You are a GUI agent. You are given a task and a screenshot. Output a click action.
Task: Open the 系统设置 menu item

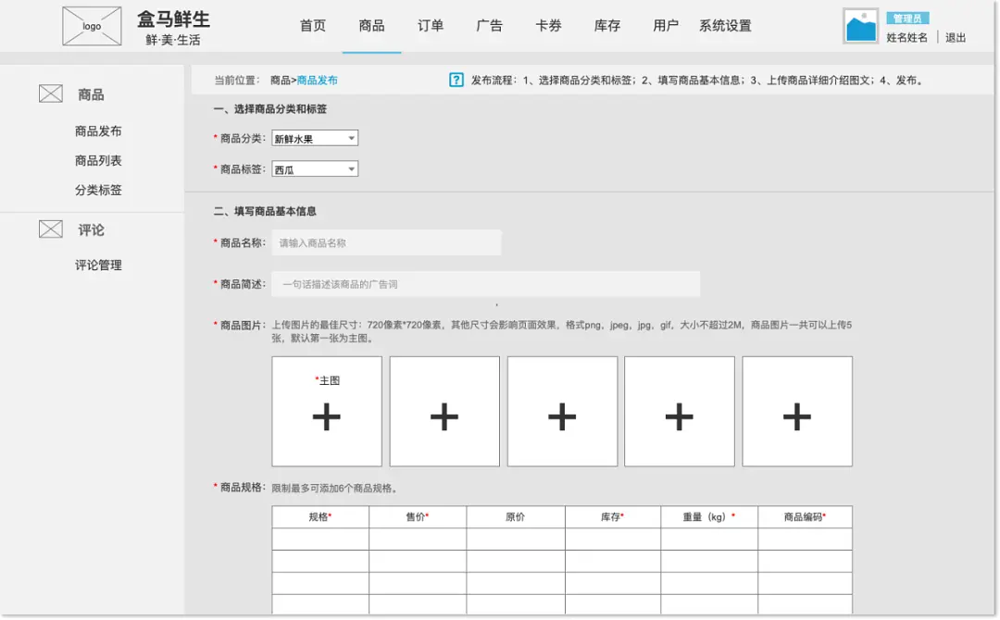point(726,26)
